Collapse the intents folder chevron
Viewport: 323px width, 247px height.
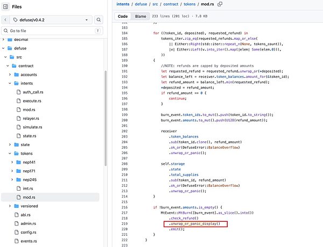(x=10, y=83)
